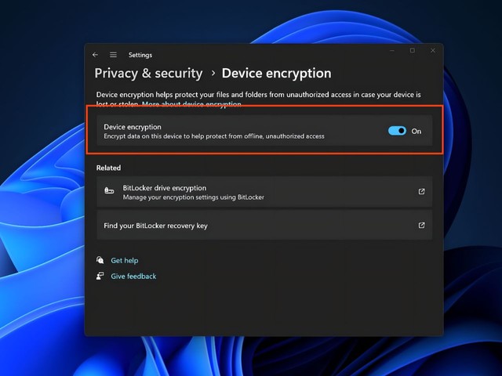This screenshot has height=376, width=502.
Task: Turn off the Device encryption toggle
Action: click(x=397, y=131)
